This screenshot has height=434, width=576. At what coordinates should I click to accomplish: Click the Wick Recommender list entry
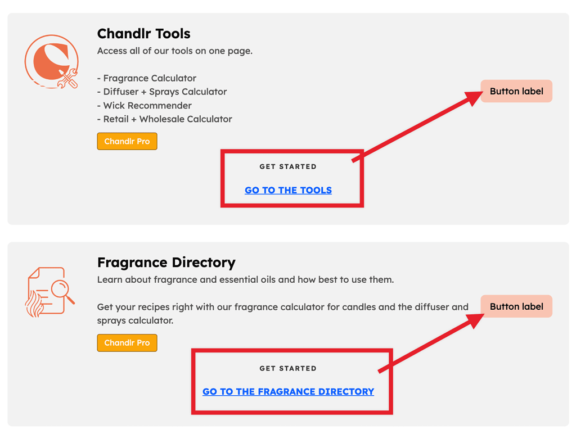point(145,105)
